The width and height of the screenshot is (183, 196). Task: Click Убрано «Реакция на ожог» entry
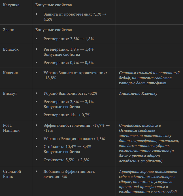(x=74, y=139)
